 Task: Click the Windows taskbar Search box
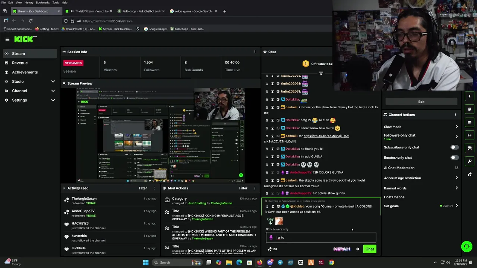point(177,262)
